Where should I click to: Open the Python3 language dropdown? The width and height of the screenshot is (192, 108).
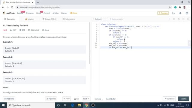click(x=100, y=19)
